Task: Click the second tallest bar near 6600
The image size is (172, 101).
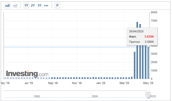Action: pyautogui.click(x=140, y=51)
